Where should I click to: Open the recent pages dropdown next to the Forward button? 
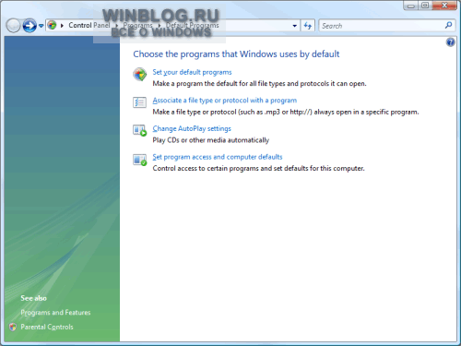tap(41, 26)
